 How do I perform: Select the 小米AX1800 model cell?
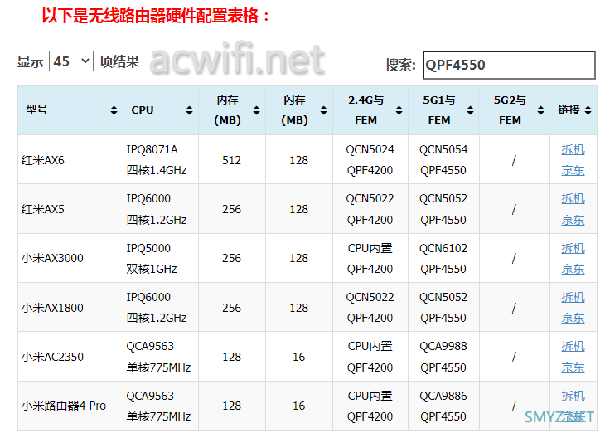point(70,308)
